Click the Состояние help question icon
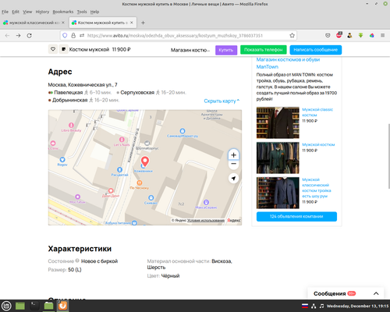The height and width of the screenshot is (312, 390). [x=77, y=261]
